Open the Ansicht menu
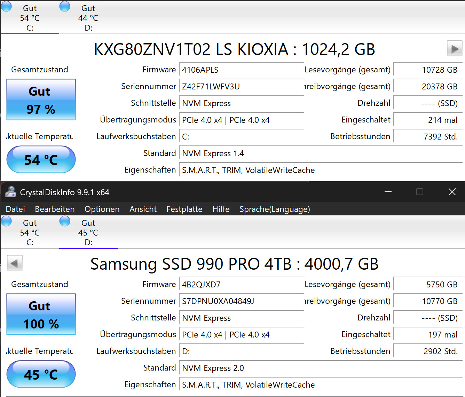 tap(143, 209)
